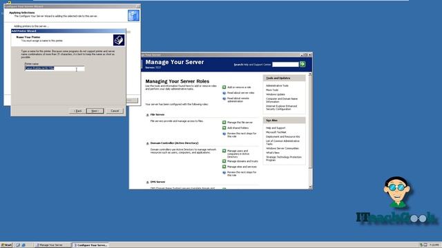Collapse the DNS Server role section
This screenshot has height=248, width=442.
[147, 182]
